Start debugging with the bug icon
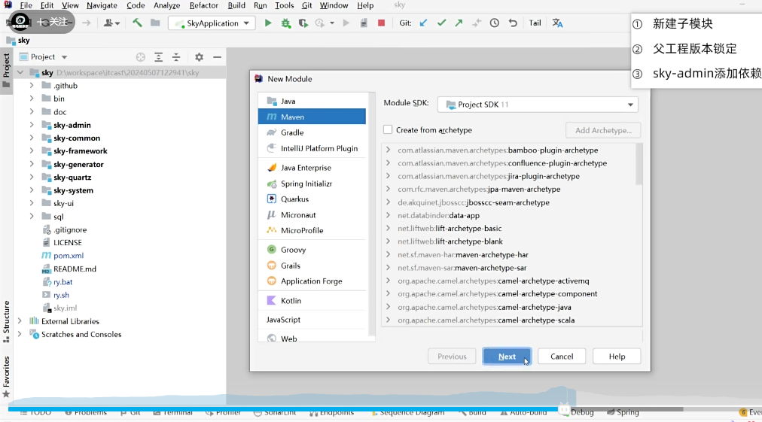Screen dimensions: 762x422 [x=286, y=23]
